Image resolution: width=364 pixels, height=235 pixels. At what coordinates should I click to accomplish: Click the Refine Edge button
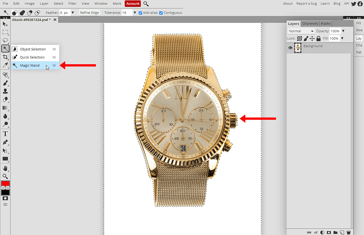89,12
